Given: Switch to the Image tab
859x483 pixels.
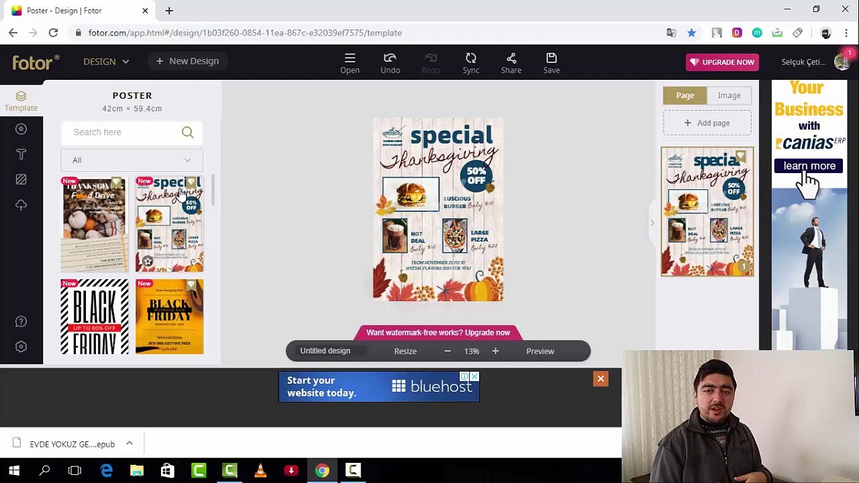Looking at the screenshot, I should pyautogui.click(x=729, y=95).
